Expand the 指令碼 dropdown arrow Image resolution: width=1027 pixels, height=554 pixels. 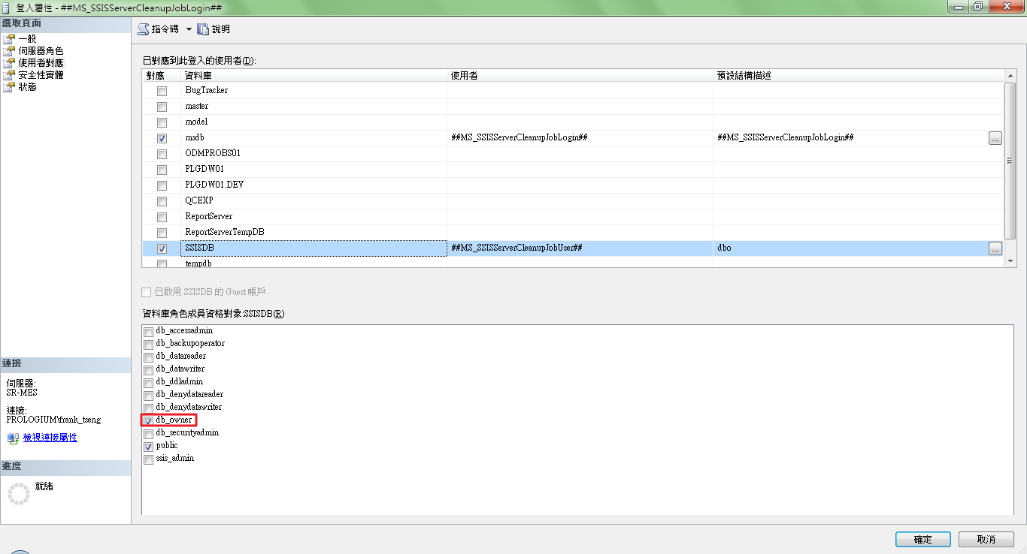tap(189, 29)
